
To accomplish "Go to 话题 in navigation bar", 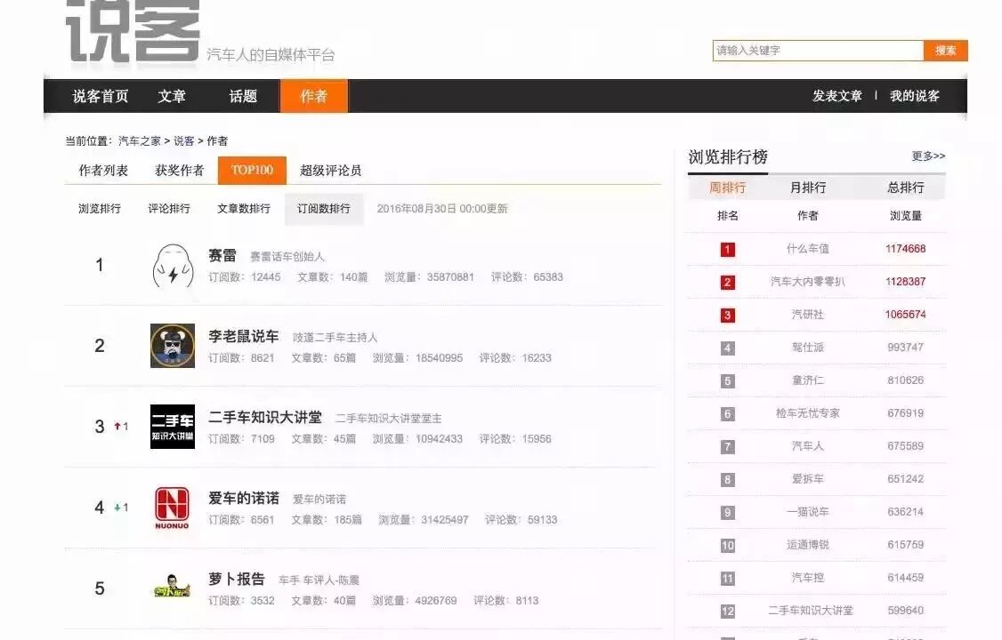I will point(243,96).
